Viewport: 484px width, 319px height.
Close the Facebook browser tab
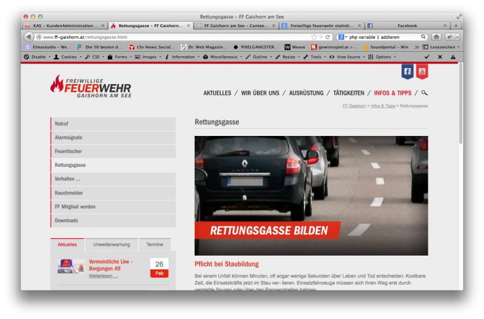(445, 25)
